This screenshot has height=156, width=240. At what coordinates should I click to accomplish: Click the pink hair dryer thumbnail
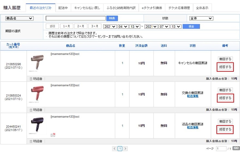pos(37,93)
